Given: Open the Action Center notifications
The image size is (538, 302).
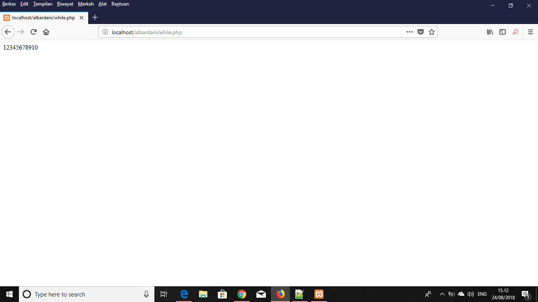Looking at the screenshot, I should tap(525, 294).
